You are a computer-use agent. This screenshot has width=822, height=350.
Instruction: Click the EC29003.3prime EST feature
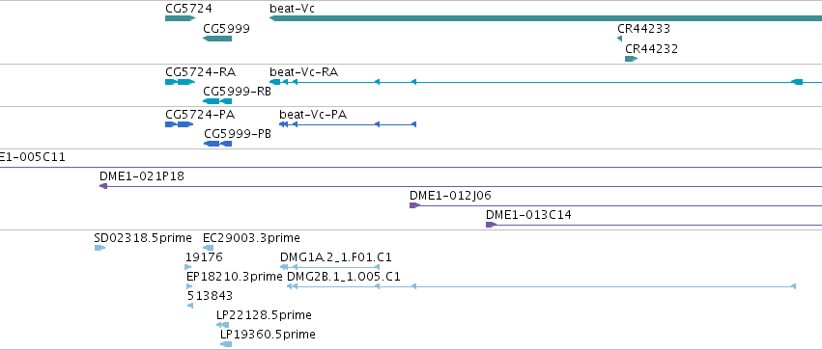(x=208, y=248)
